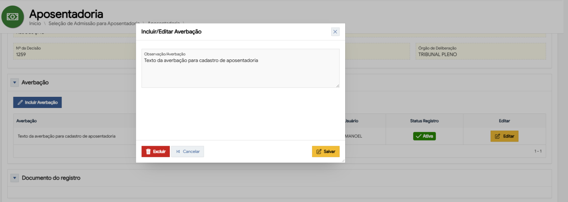The width and height of the screenshot is (568, 202).
Task: Click the green Aposentadoria money icon
Action: coord(13,17)
